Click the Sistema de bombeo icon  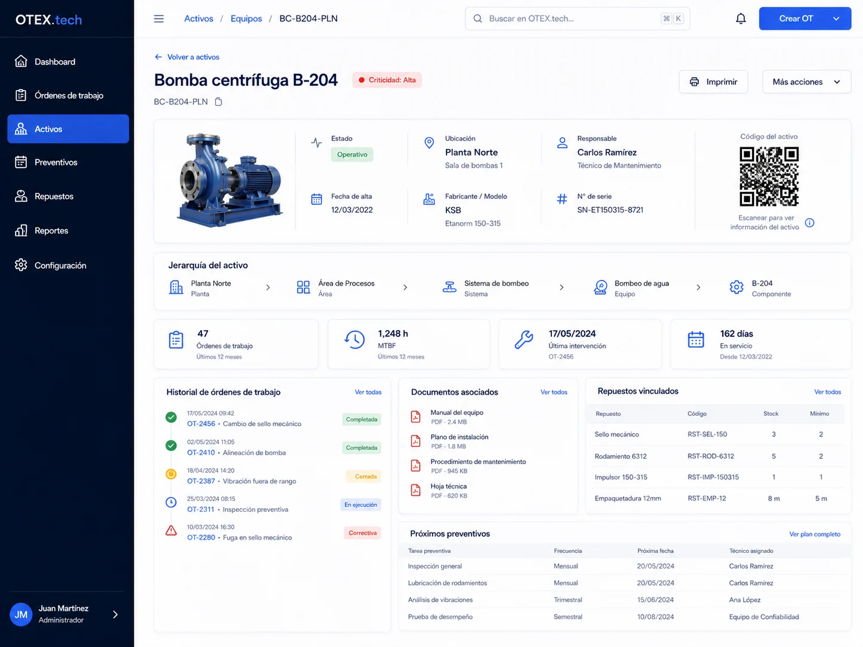(449, 287)
